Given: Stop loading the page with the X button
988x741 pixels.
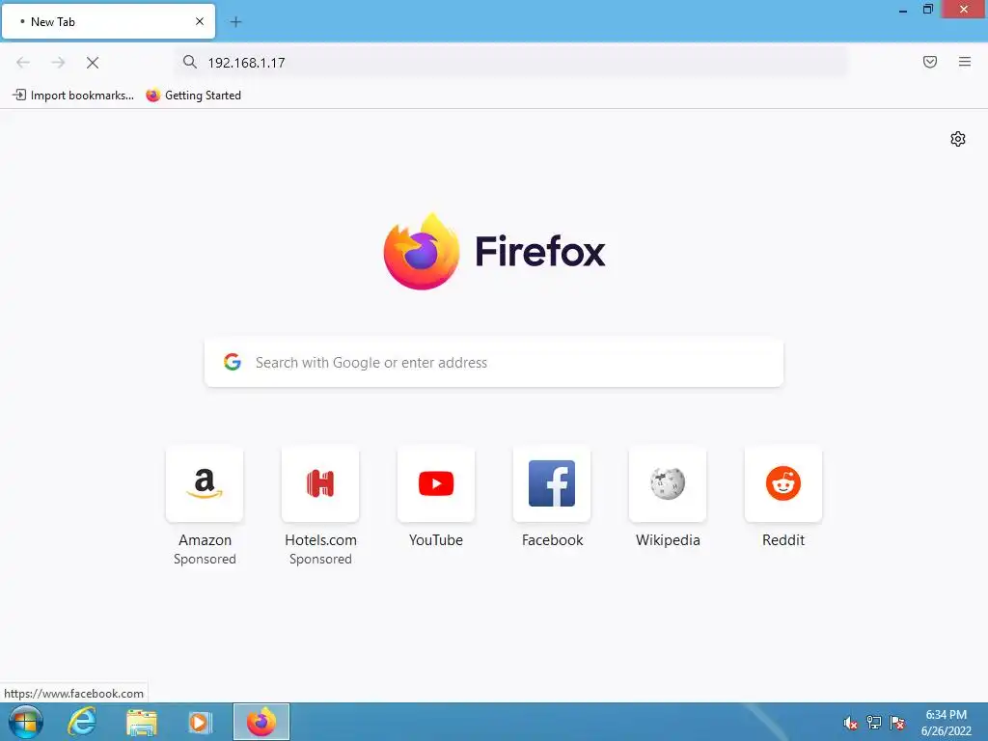Looking at the screenshot, I should (x=93, y=63).
